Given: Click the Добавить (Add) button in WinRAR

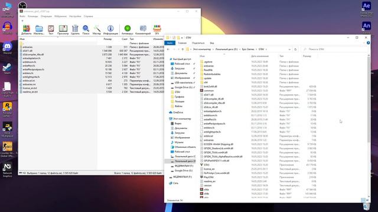Looking at the screenshot, I should click(x=26, y=30).
